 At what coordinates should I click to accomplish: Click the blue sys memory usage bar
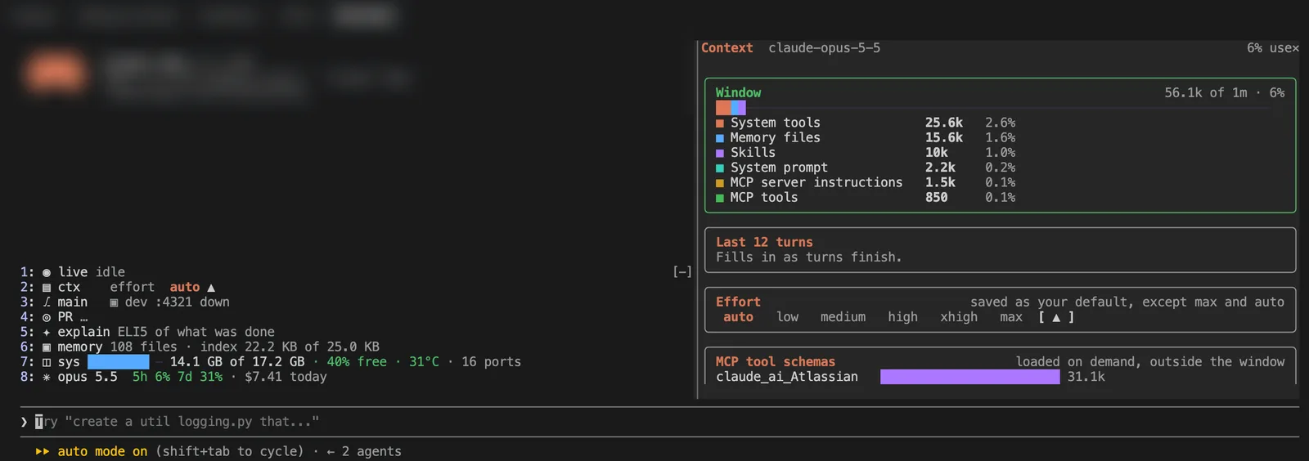118,362
